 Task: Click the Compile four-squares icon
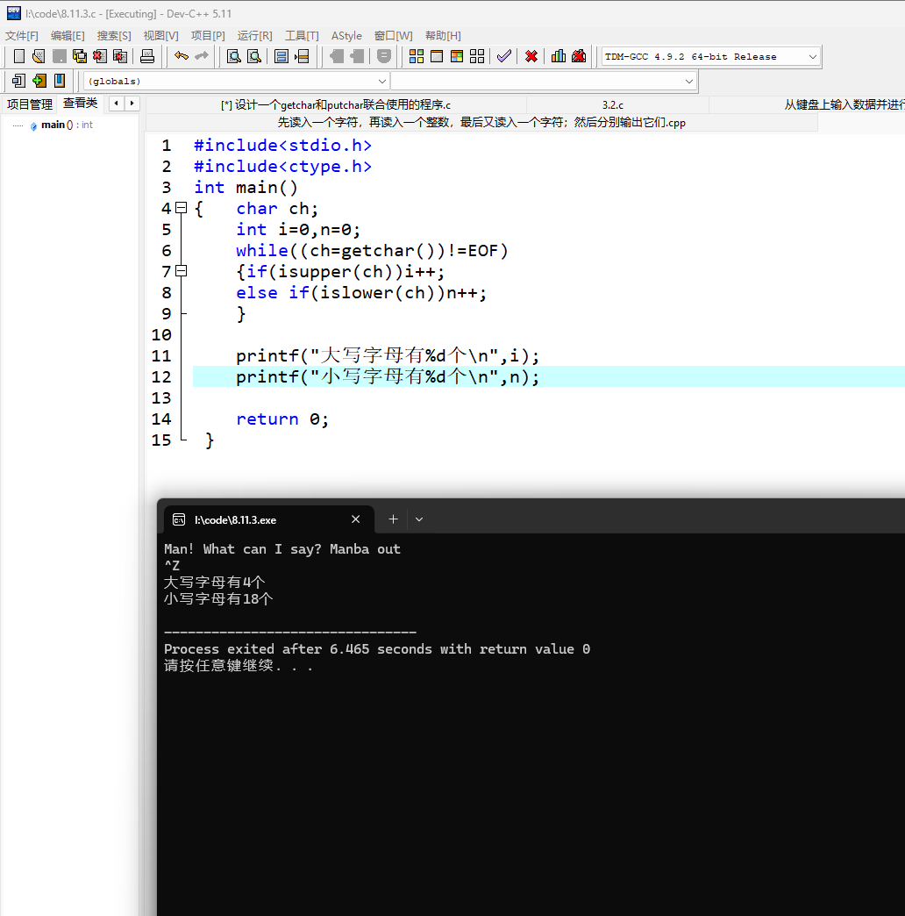point(417,56)
